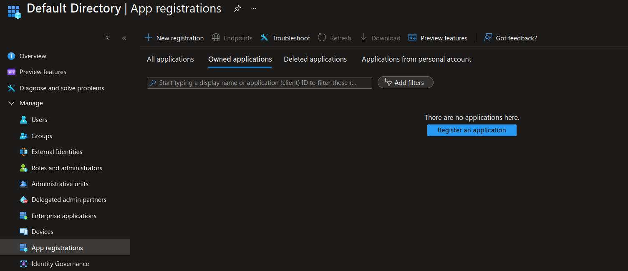The image size is (628, 271).
Task: Pin the App registrations page
Action: 237,9
